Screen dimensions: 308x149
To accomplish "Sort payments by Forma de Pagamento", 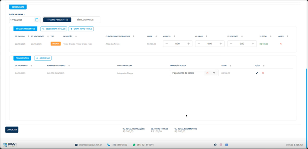I will 69,65.
